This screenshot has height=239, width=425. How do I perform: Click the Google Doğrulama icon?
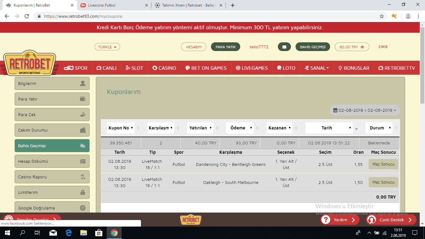tap(82, 208)
